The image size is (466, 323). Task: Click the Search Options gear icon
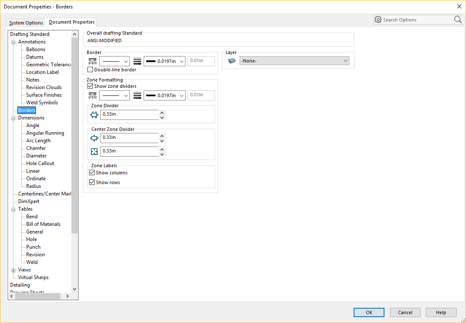(378, 20)
